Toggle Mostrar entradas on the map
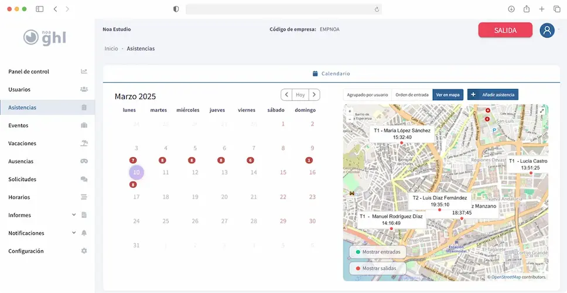567x293 pixels. tap(378, 252)
